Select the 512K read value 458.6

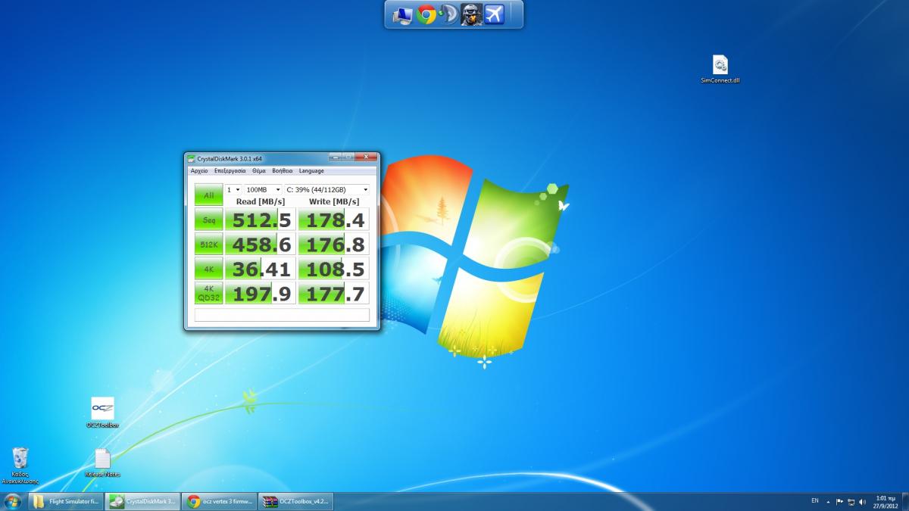tap(261, 244)
